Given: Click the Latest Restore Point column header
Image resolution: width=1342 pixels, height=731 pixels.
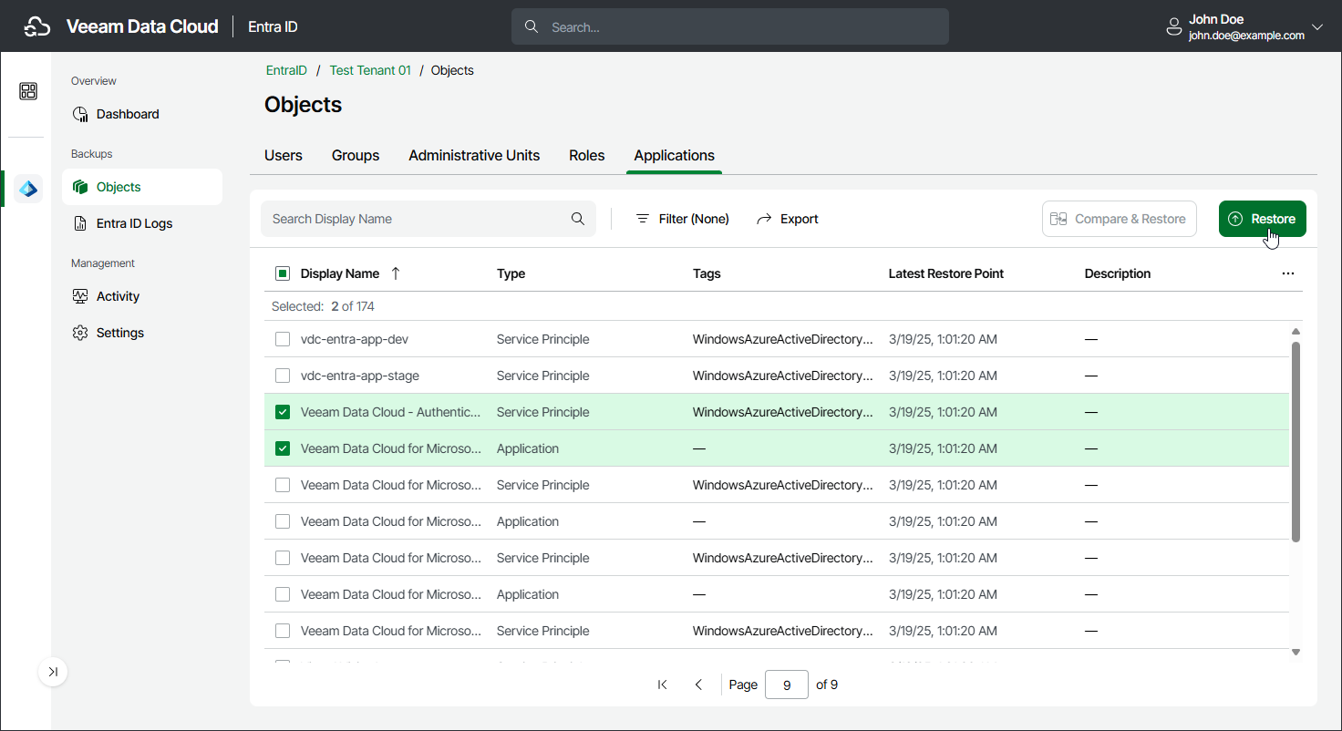Looking at the screenshot, I should click(946, 273).
